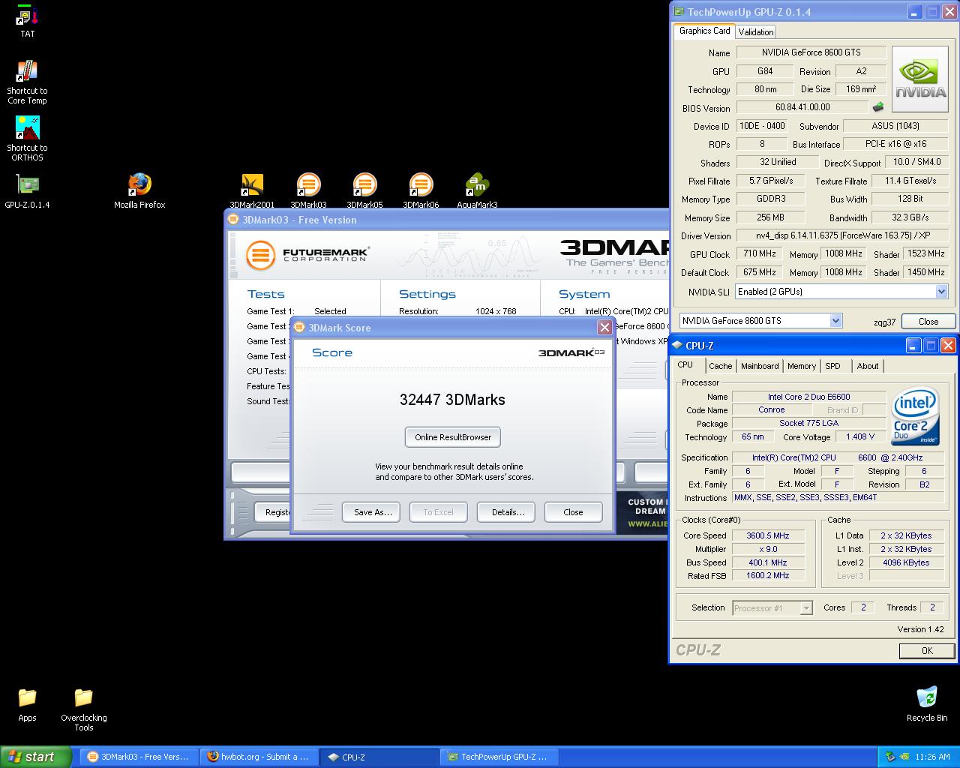Switch to 3DMark03 - Free Version taskbar item

coord(137,757)
